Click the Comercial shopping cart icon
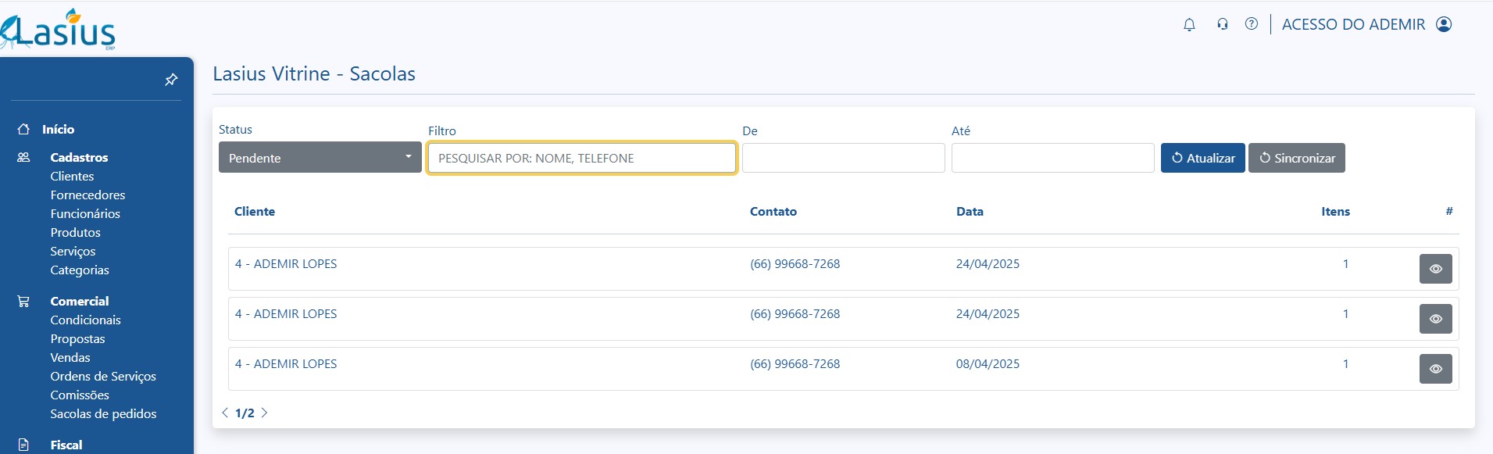This screenshot has width=1493, height=454. coord(23,302)
